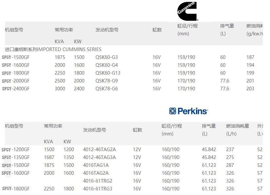Screen dimensions: 270x195
Task: Click KVA value 1687
Action: 49,157
